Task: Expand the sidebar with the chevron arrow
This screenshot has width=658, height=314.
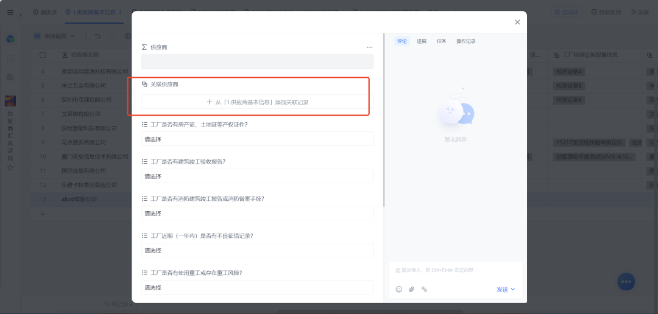Action: coord(20,15)
